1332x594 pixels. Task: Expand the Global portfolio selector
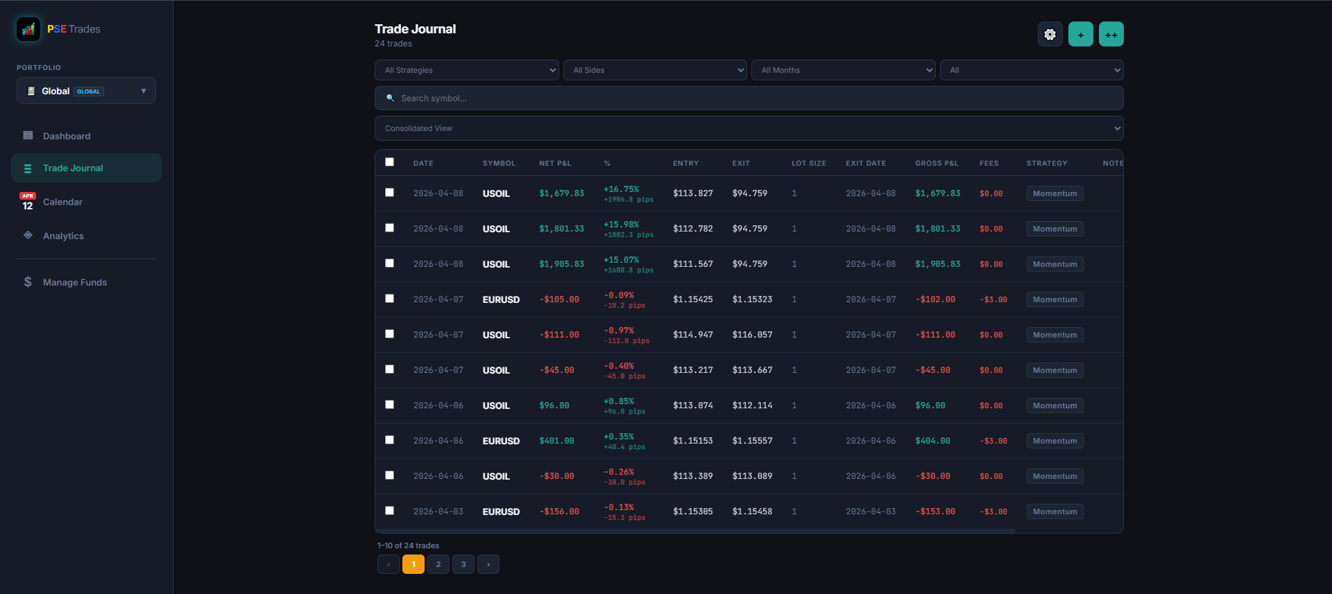click(x=86, y=91)
